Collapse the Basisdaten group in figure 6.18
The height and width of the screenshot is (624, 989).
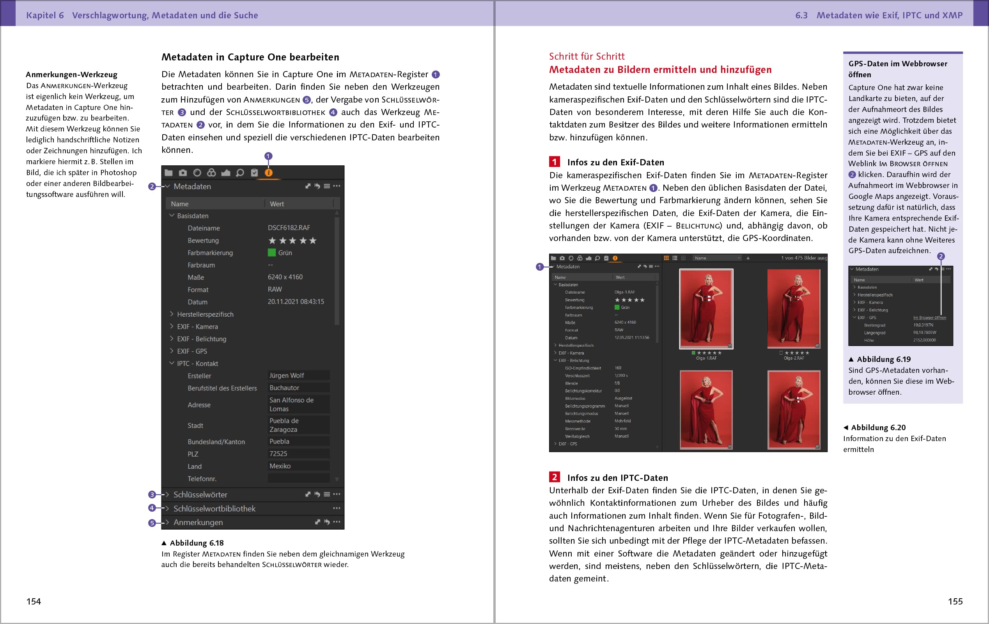pyautogui.click(x=172, y=215)
